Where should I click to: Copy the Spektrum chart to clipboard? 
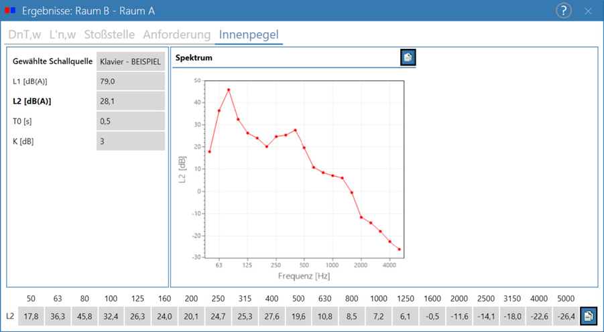408,58
